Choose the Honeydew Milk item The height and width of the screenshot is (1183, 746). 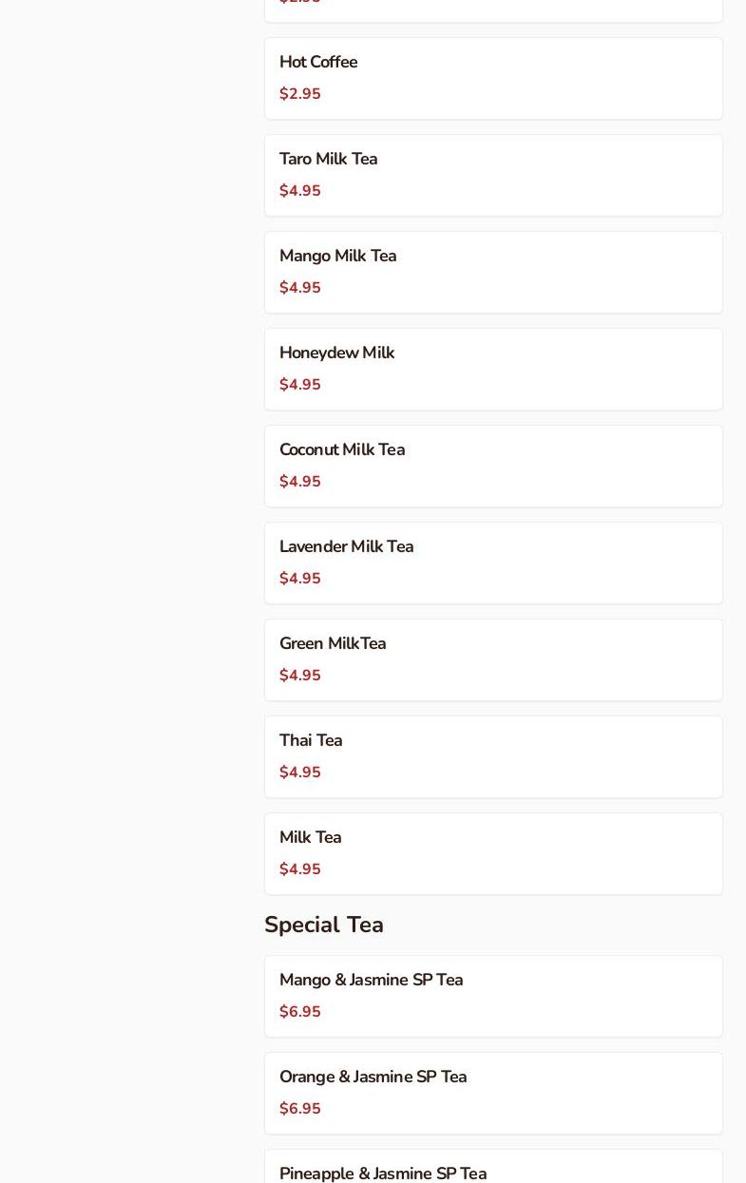point(493,369)
